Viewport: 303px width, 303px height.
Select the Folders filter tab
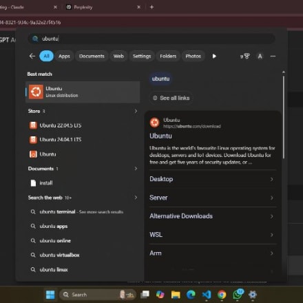(x=168, y=56)
